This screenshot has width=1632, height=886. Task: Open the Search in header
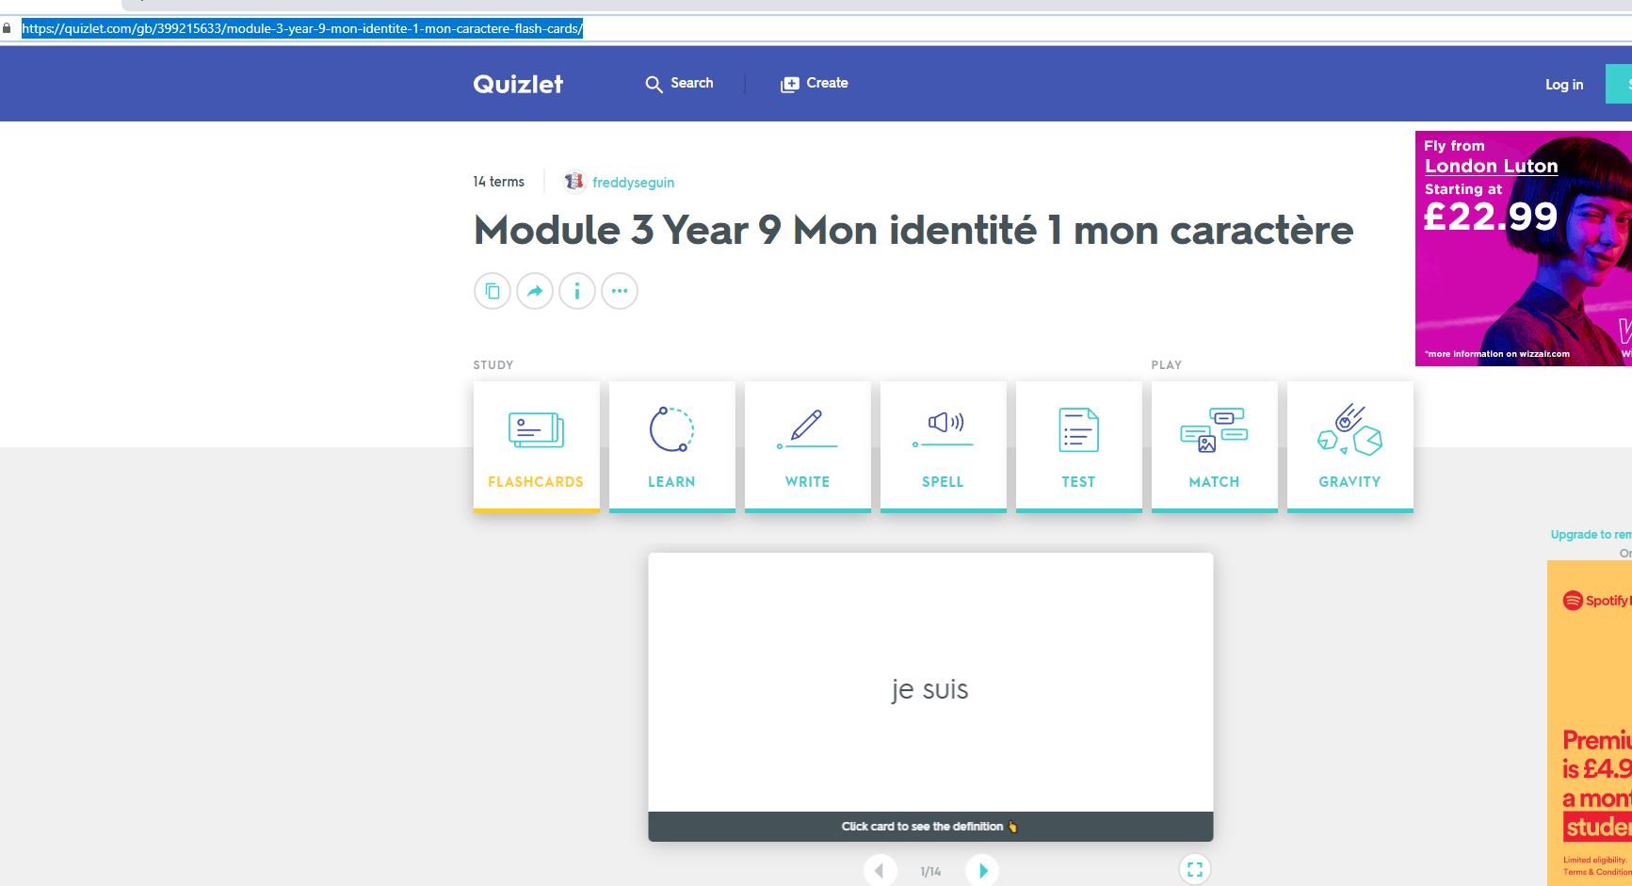click(x=679, y=84)
